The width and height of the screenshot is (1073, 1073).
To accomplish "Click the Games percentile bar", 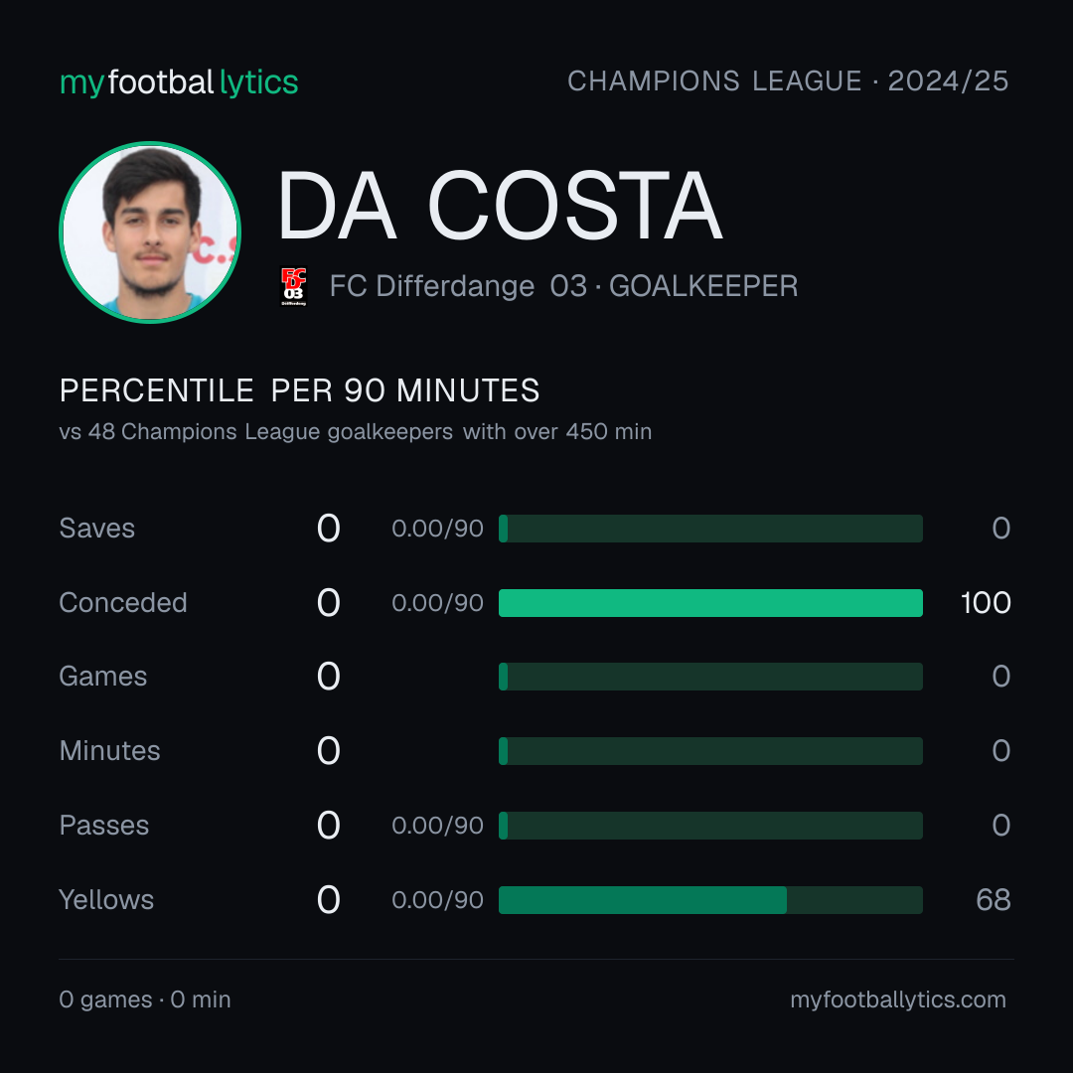I will (x=710, y=677).
